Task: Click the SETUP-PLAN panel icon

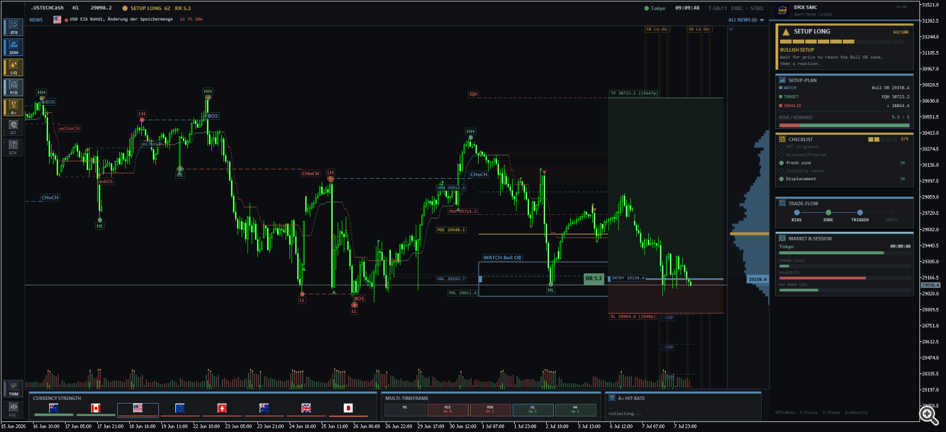Action: pos(783,80)
